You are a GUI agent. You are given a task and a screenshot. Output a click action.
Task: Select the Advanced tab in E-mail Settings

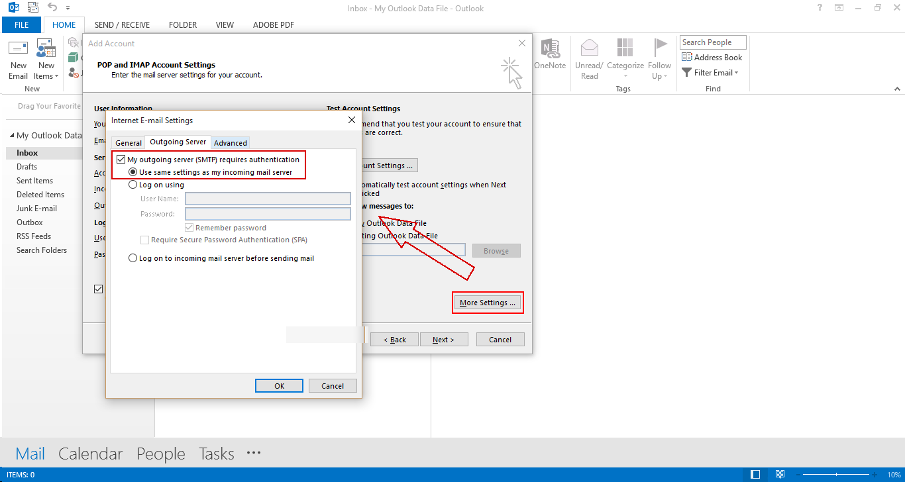231,142
